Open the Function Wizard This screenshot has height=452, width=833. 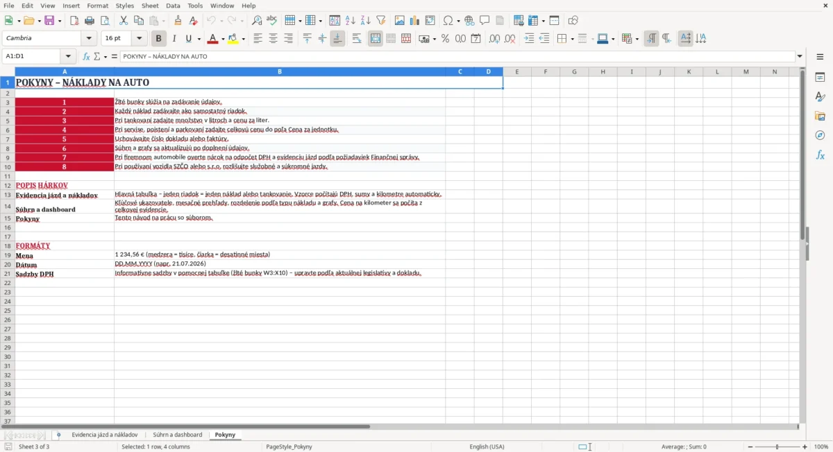click(x=86, y=56)
